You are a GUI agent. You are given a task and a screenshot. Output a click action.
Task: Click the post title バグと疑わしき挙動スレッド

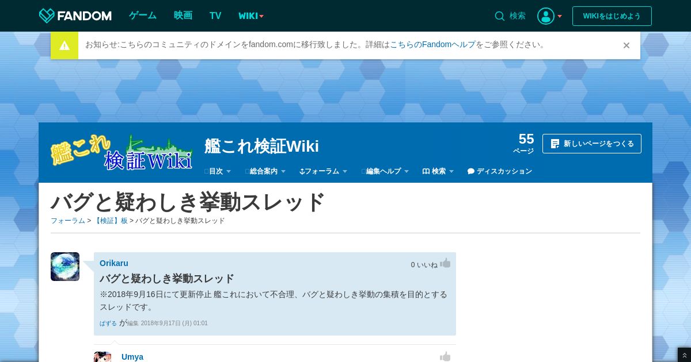pyautogui.click(x=167, y=279)
